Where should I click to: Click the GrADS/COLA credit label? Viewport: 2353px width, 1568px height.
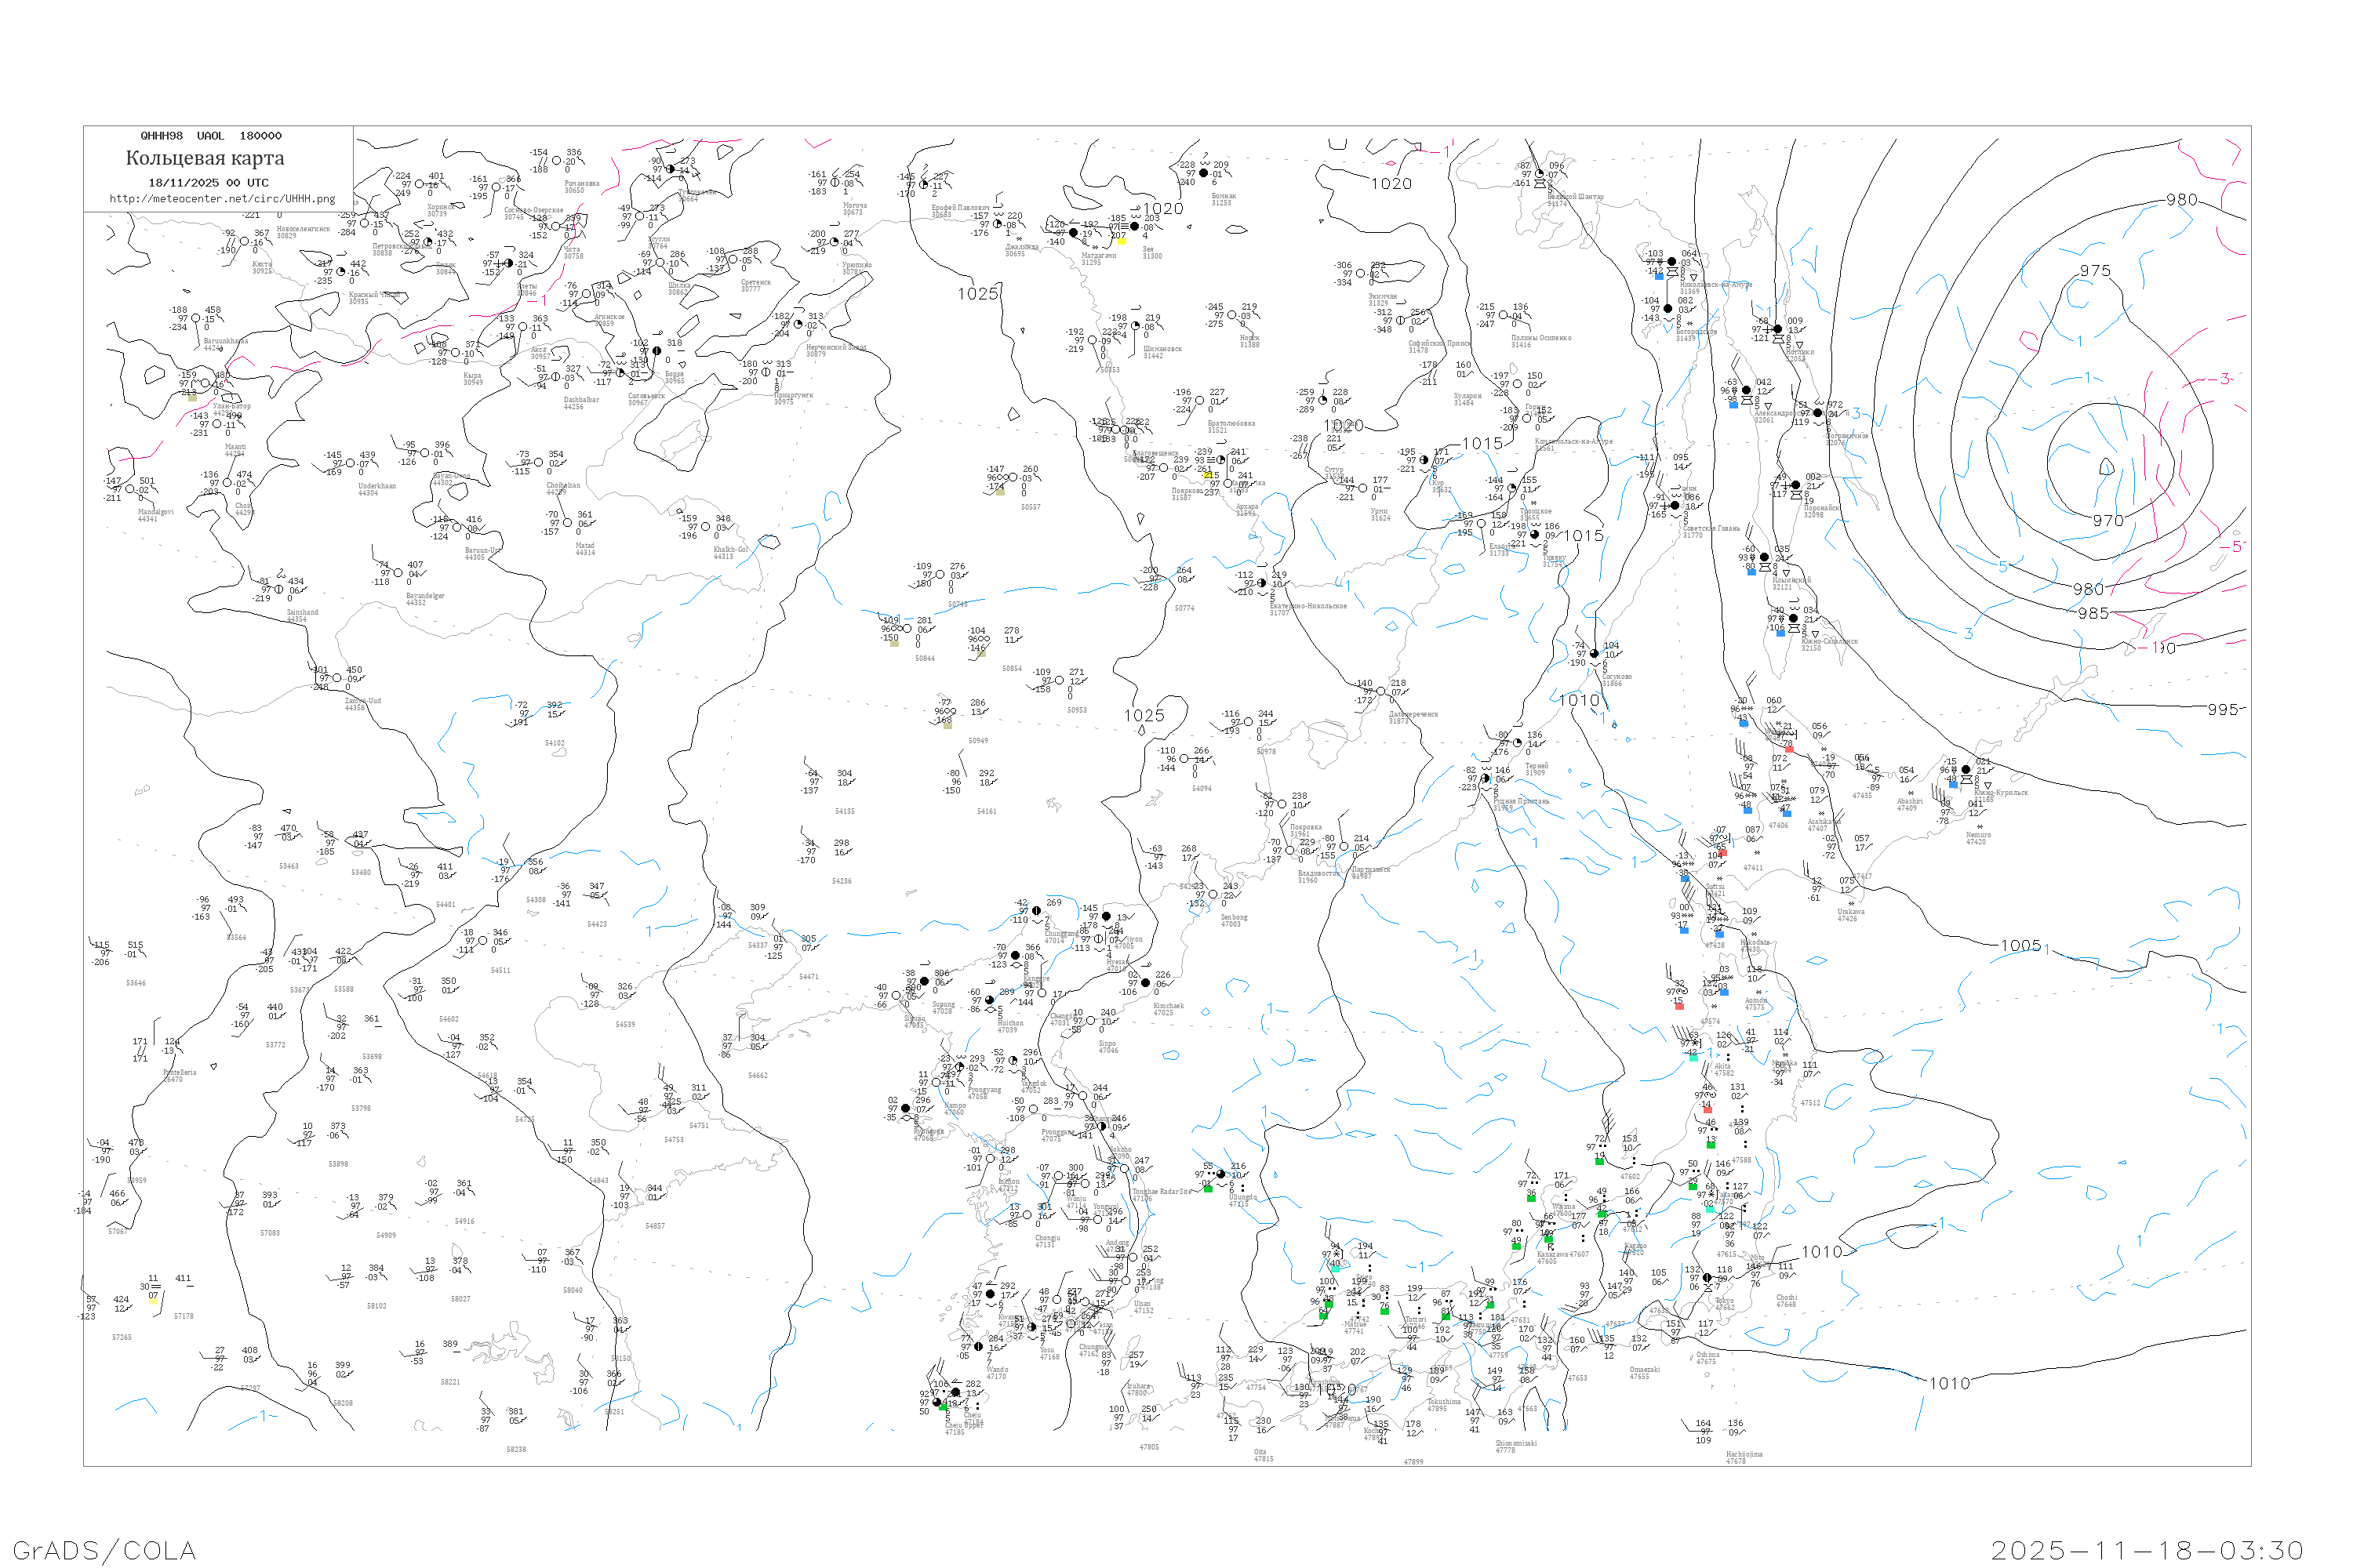click(104, 1550)
